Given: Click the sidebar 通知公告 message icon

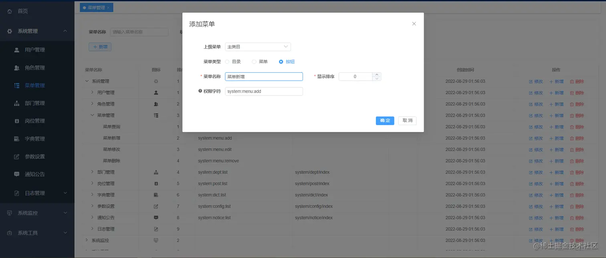Looking at the screenshot, I should (x=17, y=175).
